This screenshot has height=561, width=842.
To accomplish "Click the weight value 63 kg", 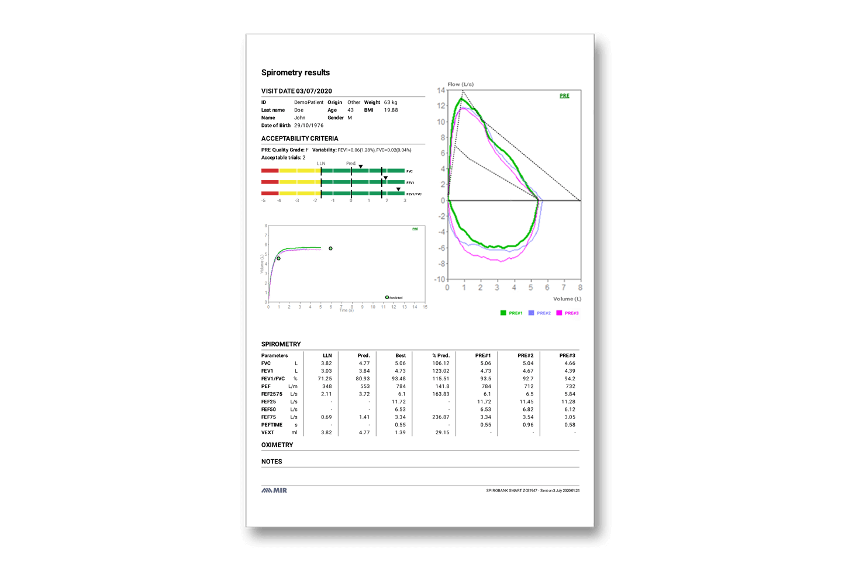I will coord(391,102).
